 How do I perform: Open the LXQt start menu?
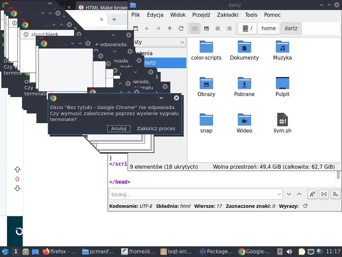point(5,252)
